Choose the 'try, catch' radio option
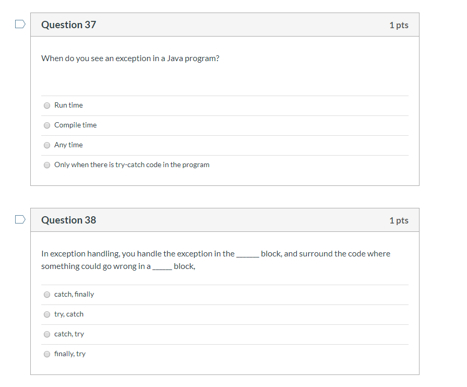467x387 pixels. coord(47,314)
